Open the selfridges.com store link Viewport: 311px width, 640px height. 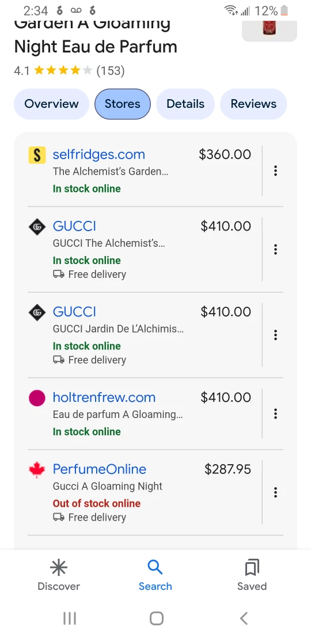point(98,155)
